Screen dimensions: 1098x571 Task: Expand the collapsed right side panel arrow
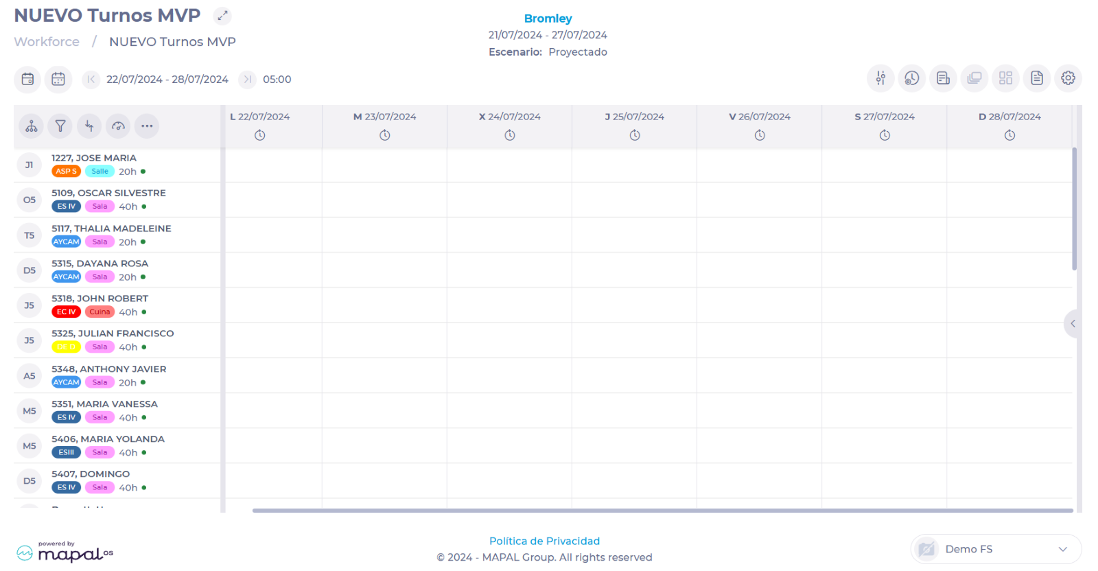[1073, 323]
